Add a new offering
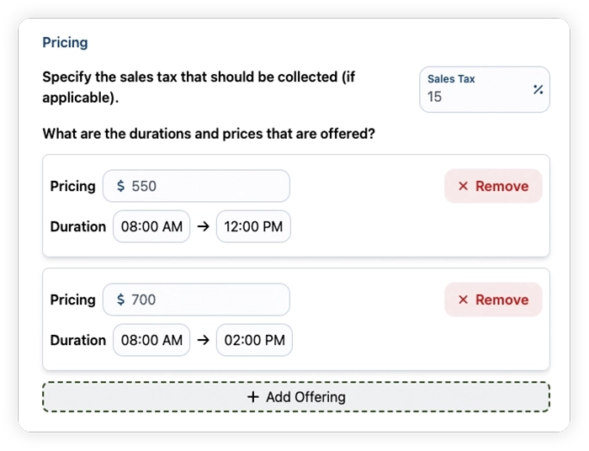The width and height of the screenshot is (589, 451). tap(296, 397)
